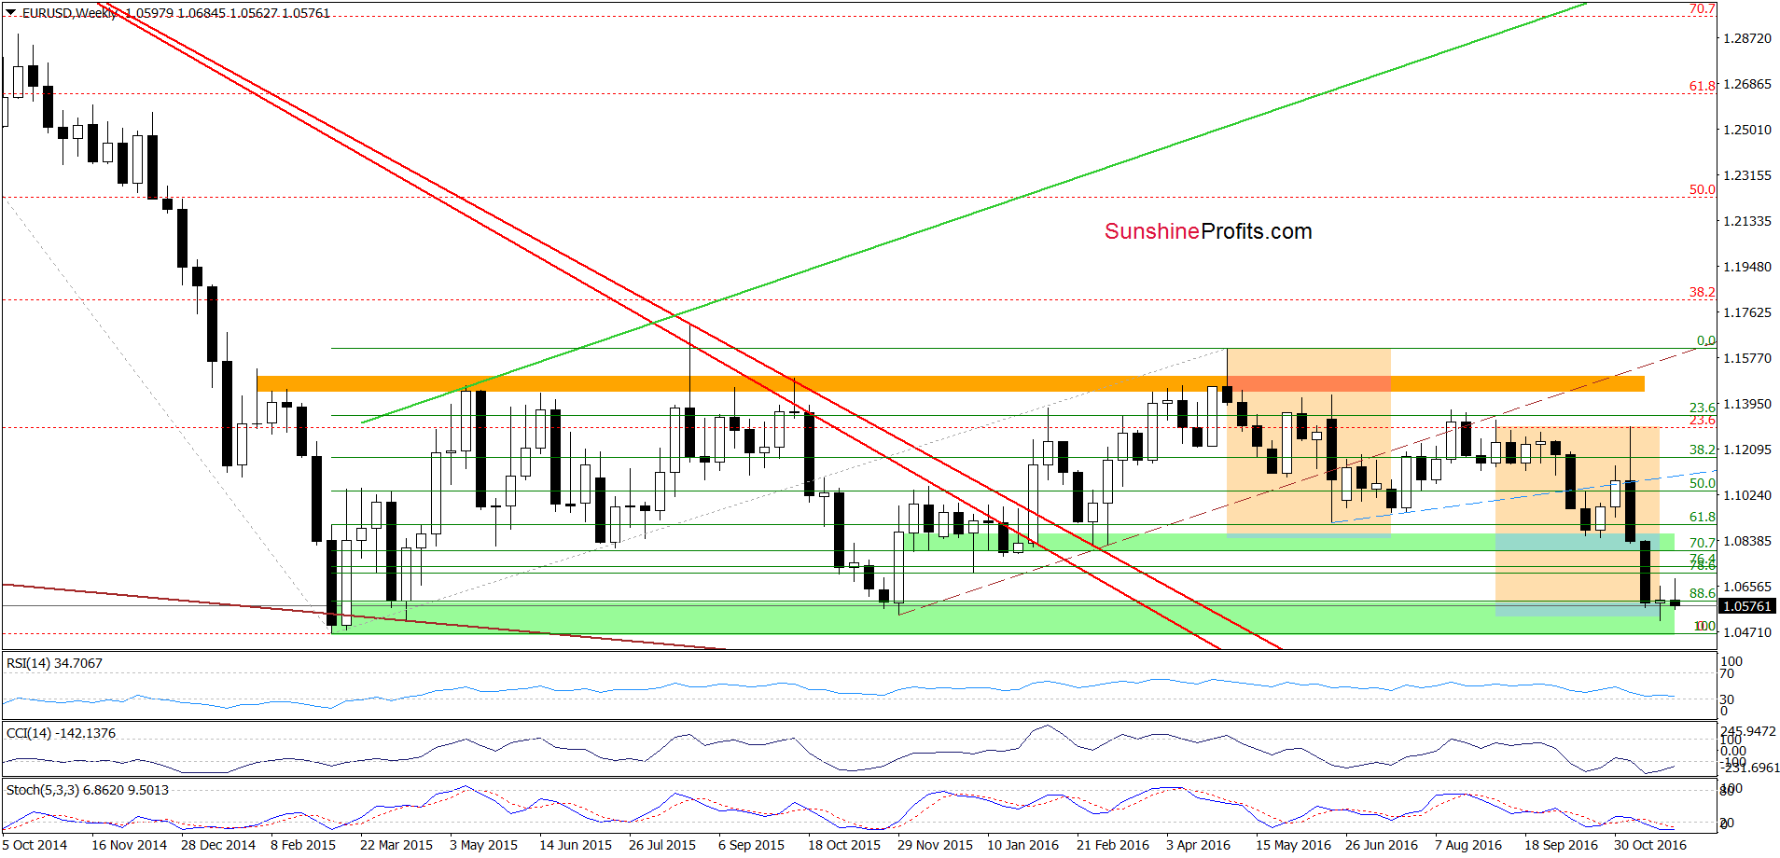Click the 26 Jul 2015 date label
The height and width of the screenshot is (858, 1780).
coord(662,845)
